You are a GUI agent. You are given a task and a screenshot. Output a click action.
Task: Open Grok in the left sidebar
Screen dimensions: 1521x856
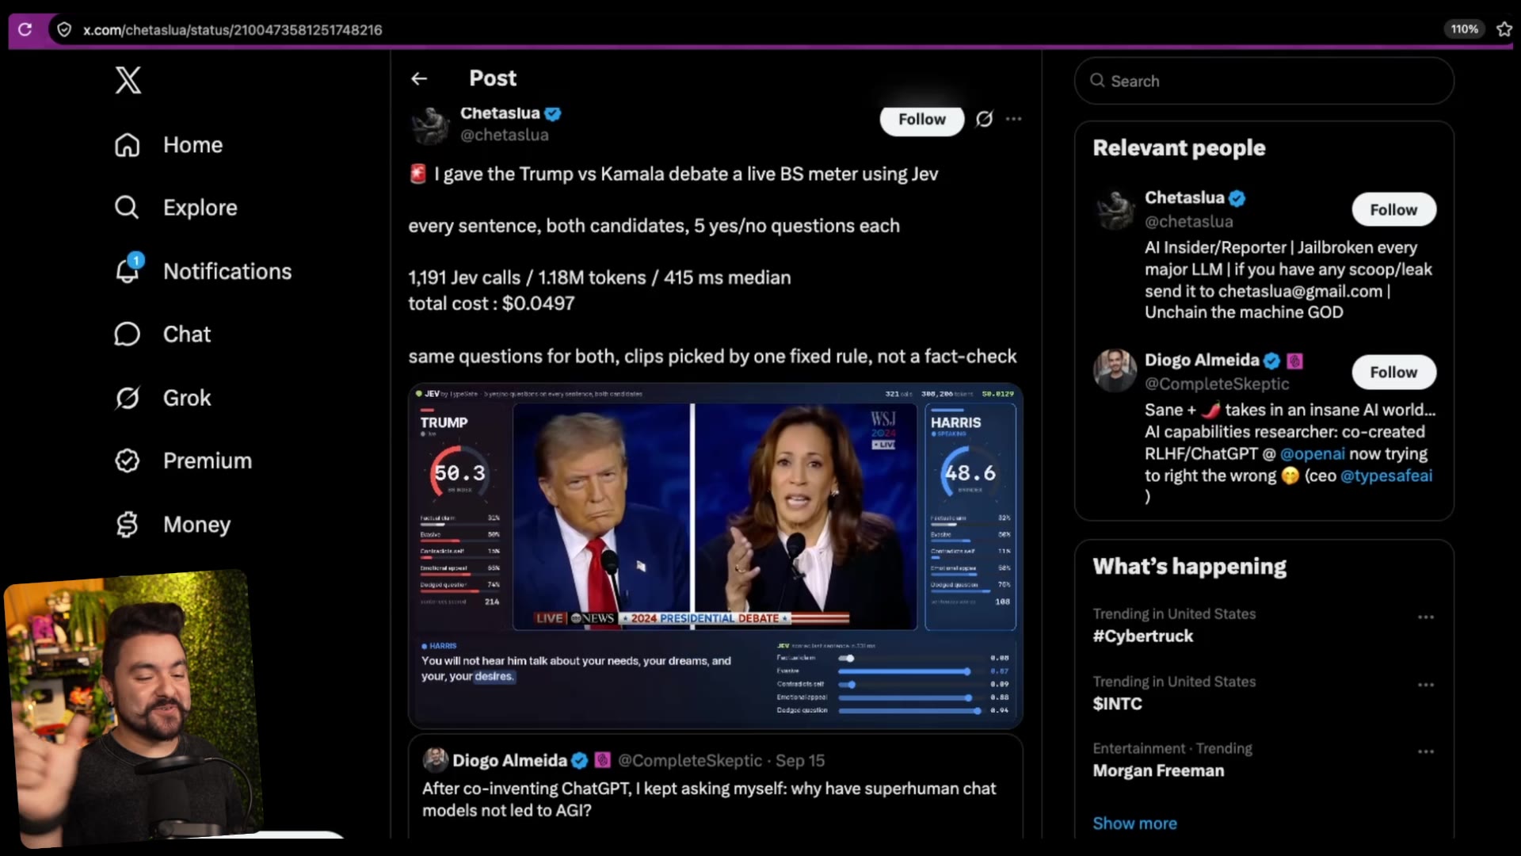click(x=162, y=398)
